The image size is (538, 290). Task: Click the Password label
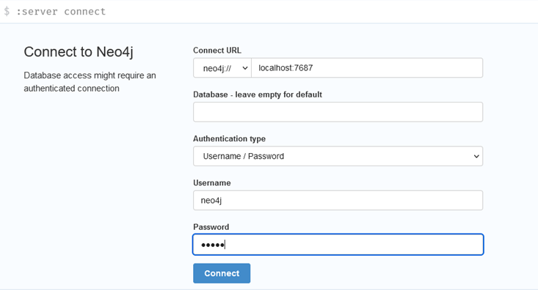click(211, 227)
